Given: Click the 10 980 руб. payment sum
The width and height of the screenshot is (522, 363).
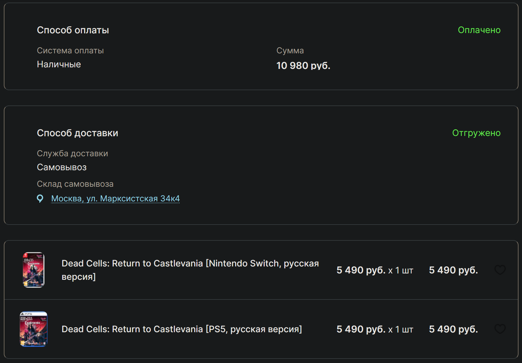Looking at the screenshot, I should 303,66.
